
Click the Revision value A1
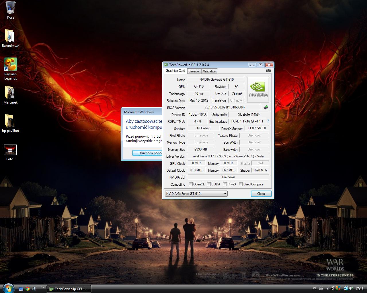point(237,86)
